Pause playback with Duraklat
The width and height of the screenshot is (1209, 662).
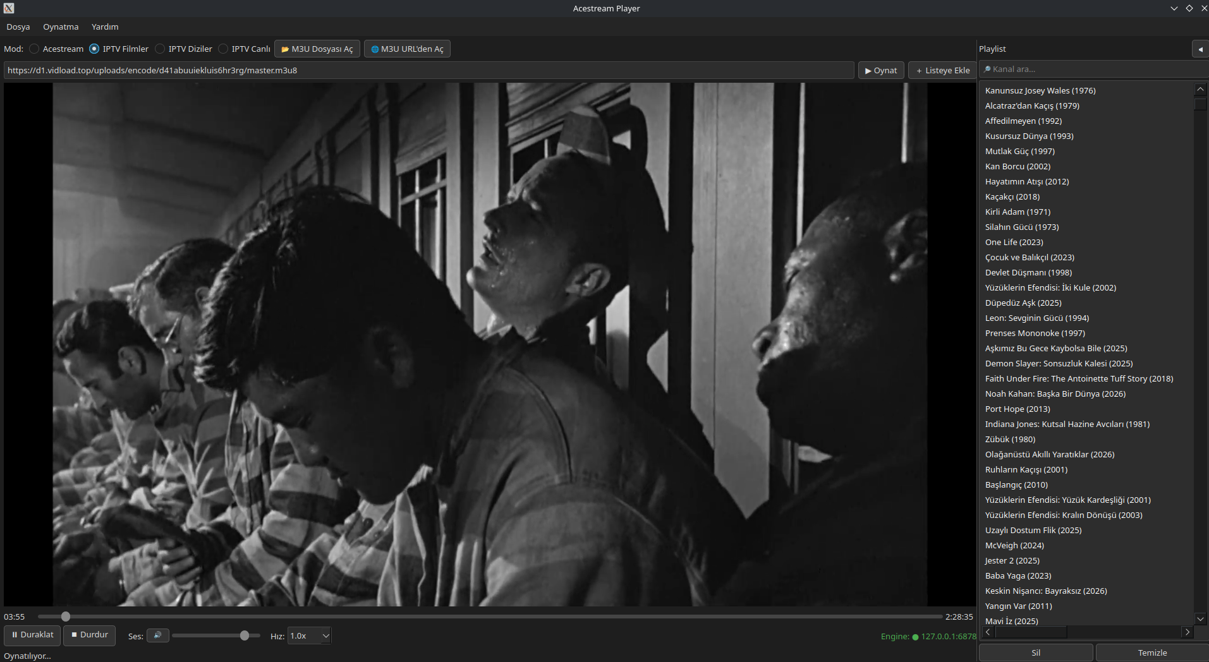32,635
